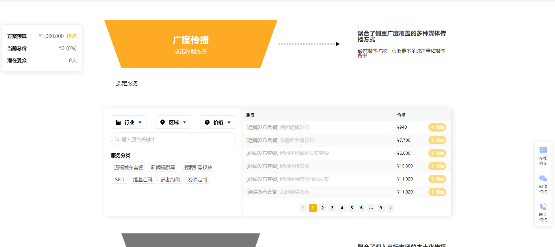Click the 选定服务 label
Image resolution: width=555 pixels, height=247 pixels.
(127, 83)
